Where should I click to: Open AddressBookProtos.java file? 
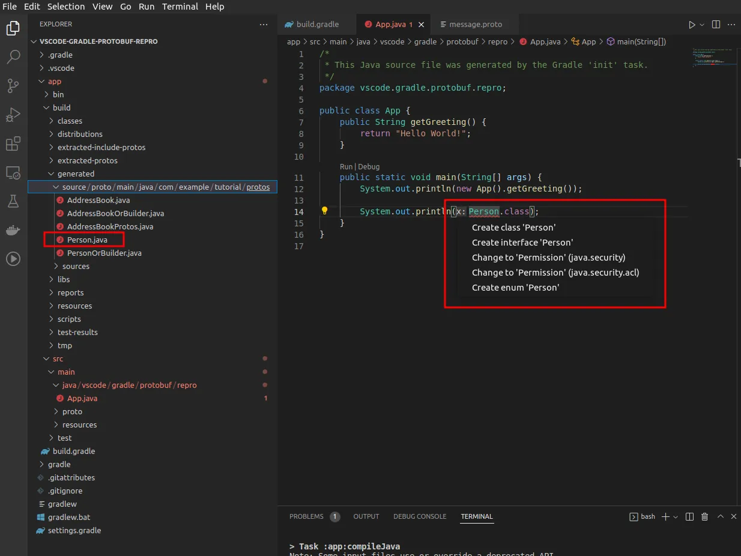click(x=153, y=226)
